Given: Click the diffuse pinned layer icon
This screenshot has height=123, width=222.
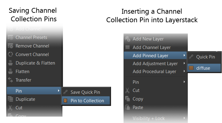Looking at the screenshot, I should pyautogui.click(x=191, y=68).
